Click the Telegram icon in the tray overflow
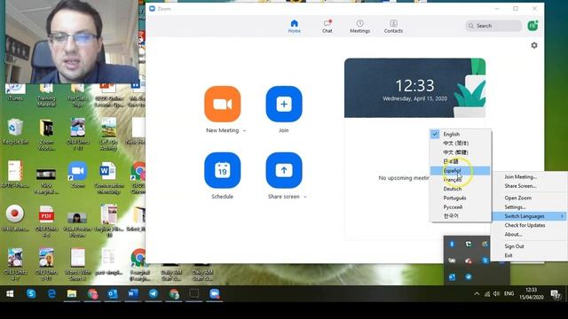This screenshot has width=568, height=319. pos(469,277)
